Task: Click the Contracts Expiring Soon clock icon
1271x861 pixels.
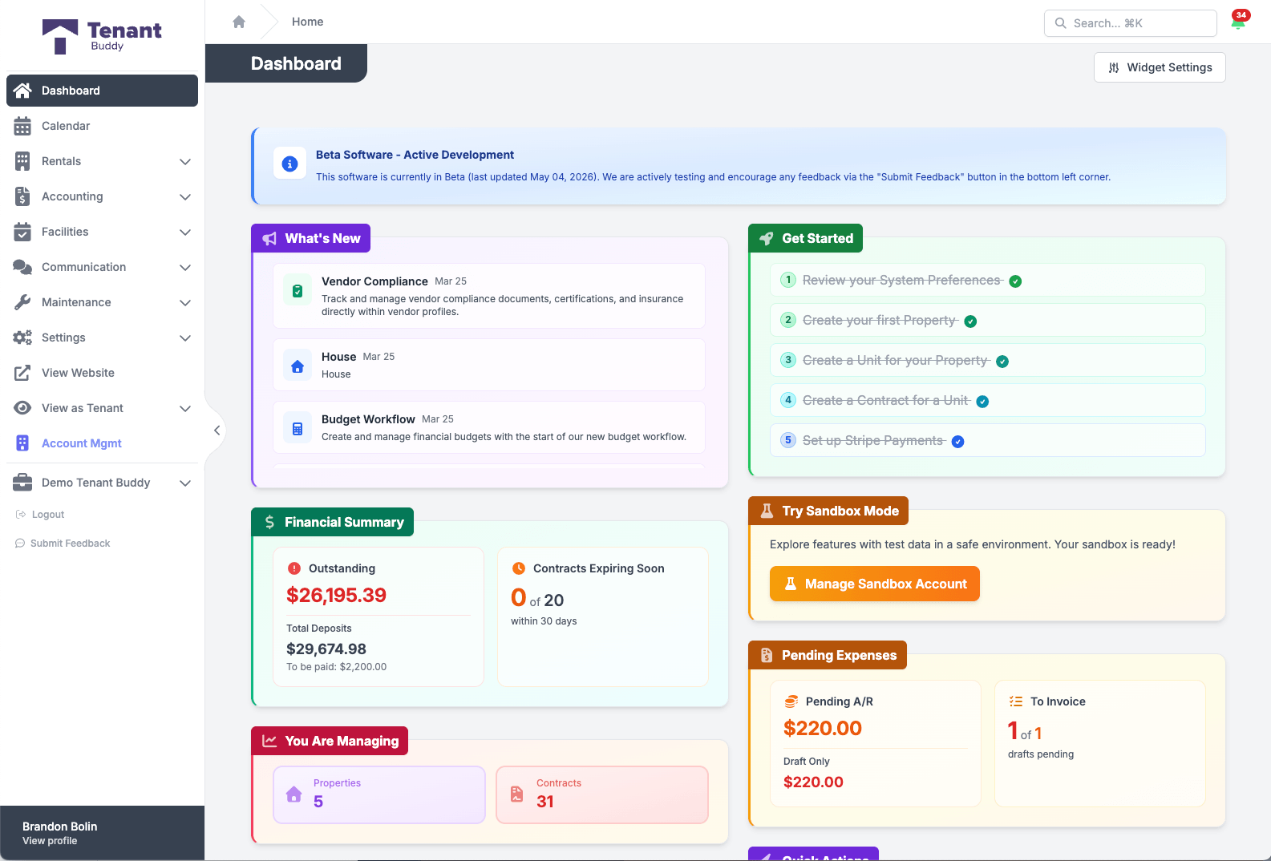Action: (518, 568)
